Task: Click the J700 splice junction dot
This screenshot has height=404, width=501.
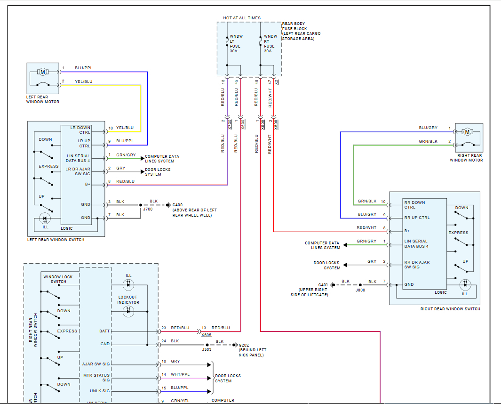Action: [x=141, y=205]
